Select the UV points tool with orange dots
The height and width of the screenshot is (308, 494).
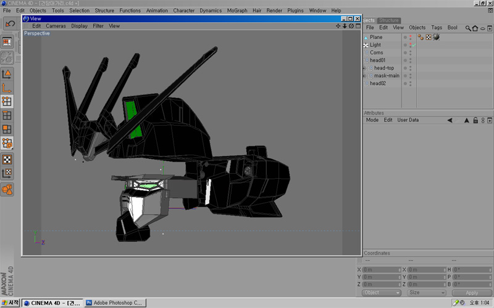(7, 143)
